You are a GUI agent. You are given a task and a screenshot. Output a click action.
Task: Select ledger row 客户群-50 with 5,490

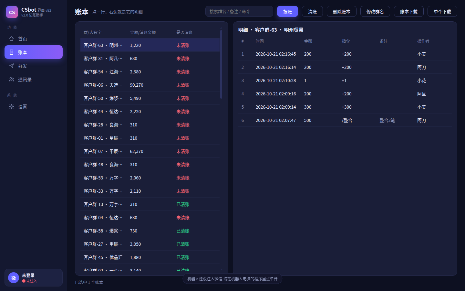(150, 98)
